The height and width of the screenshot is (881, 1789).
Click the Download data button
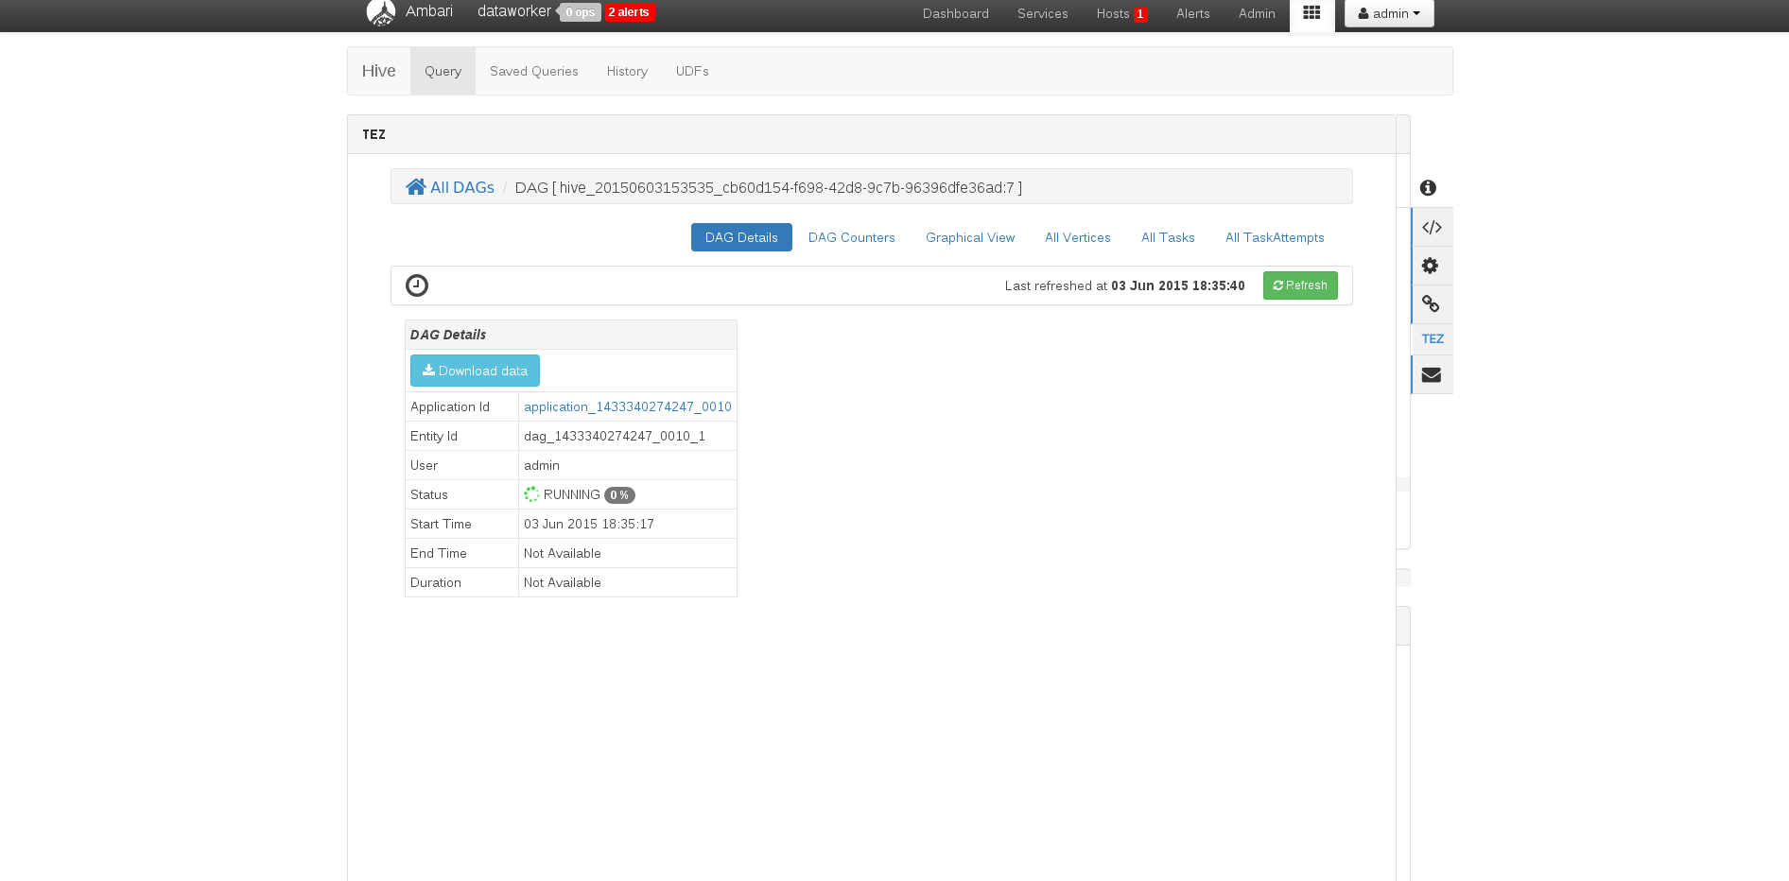pos(475,371)
